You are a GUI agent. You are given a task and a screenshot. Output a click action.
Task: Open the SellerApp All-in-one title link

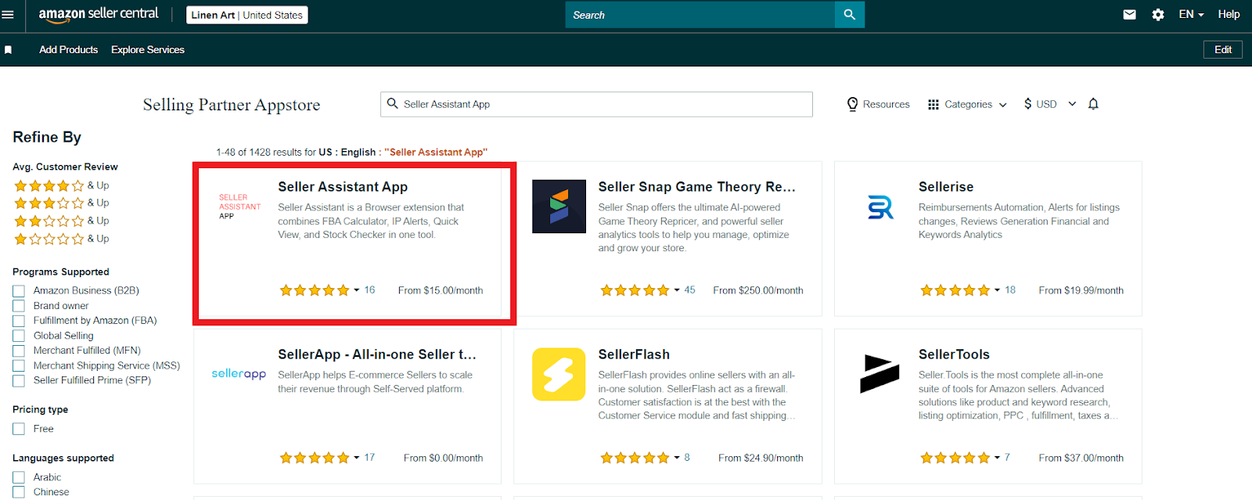[x=377, y=354]
